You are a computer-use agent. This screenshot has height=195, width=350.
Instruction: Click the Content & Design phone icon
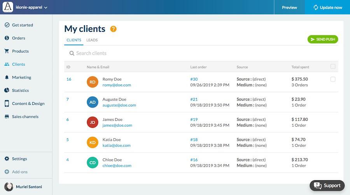point(7,104)
